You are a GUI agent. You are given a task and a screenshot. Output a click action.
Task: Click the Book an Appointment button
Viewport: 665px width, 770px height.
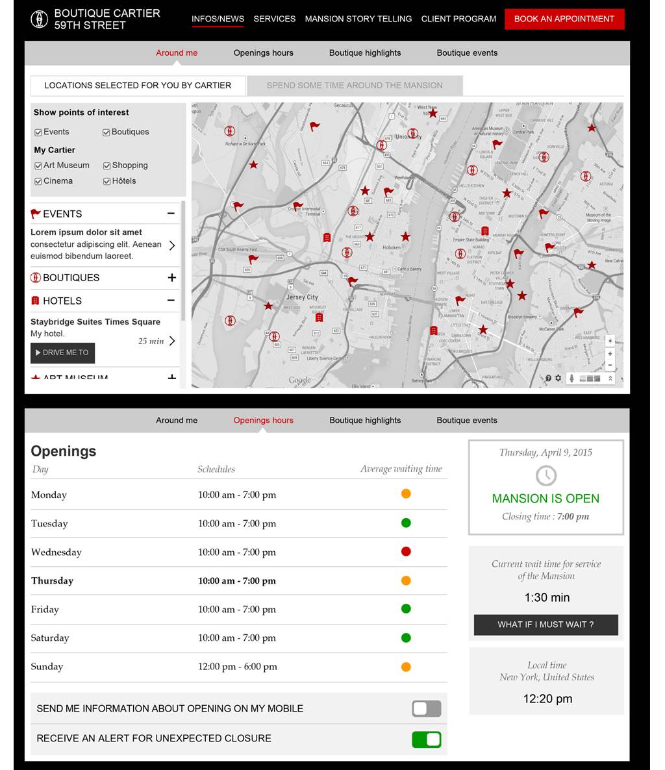pos(564,19)
